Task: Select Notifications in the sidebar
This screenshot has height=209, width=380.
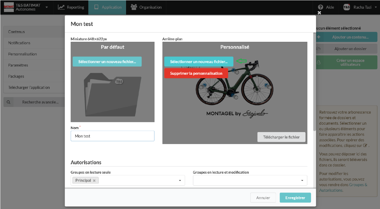Action: tap(34, 43)
